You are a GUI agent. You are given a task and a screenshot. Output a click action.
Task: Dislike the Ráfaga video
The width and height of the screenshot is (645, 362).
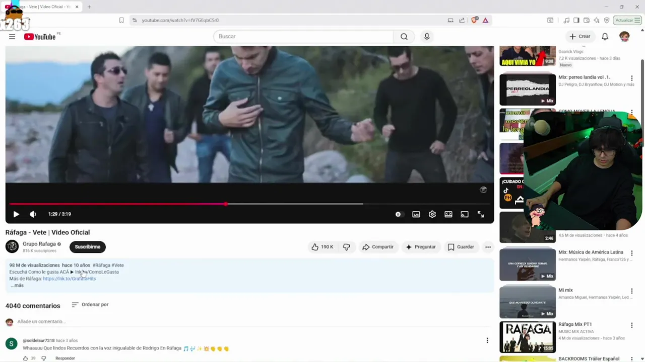[347, 247]
